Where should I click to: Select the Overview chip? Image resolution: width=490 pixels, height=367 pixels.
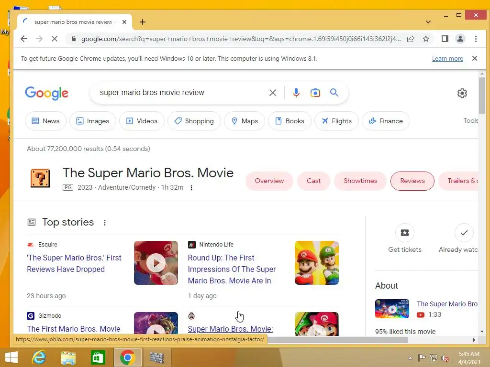click(269, 181)
